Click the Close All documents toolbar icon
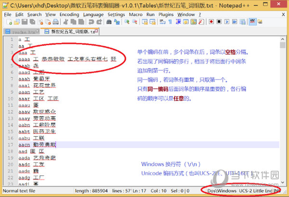This screenshot has height=197, width=289. click(48, 22)
